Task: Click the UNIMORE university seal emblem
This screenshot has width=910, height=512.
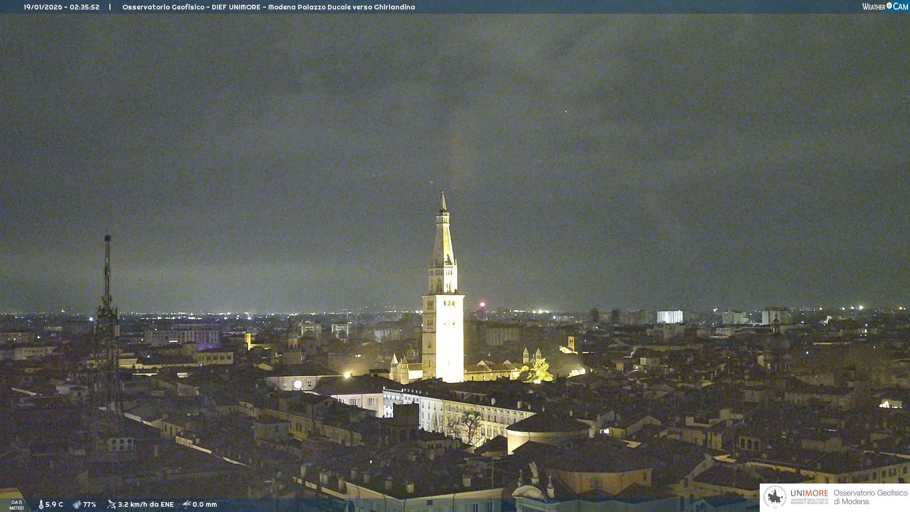Action: click(775, 497)
